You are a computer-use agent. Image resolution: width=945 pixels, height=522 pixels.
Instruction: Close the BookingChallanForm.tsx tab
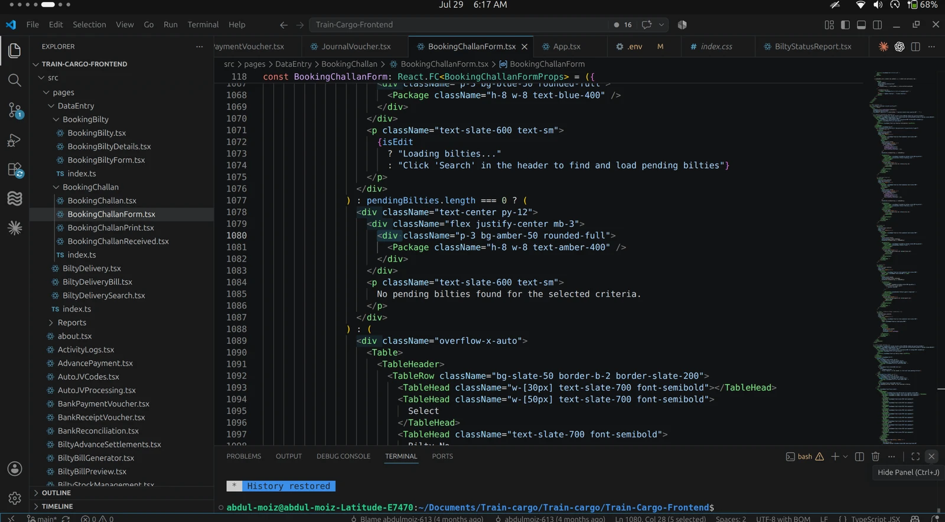pyautogui.click(x=524, y=47)
